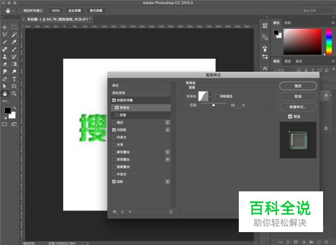
Task: Open the workspace switcher at top right
Action: [317, 10]
